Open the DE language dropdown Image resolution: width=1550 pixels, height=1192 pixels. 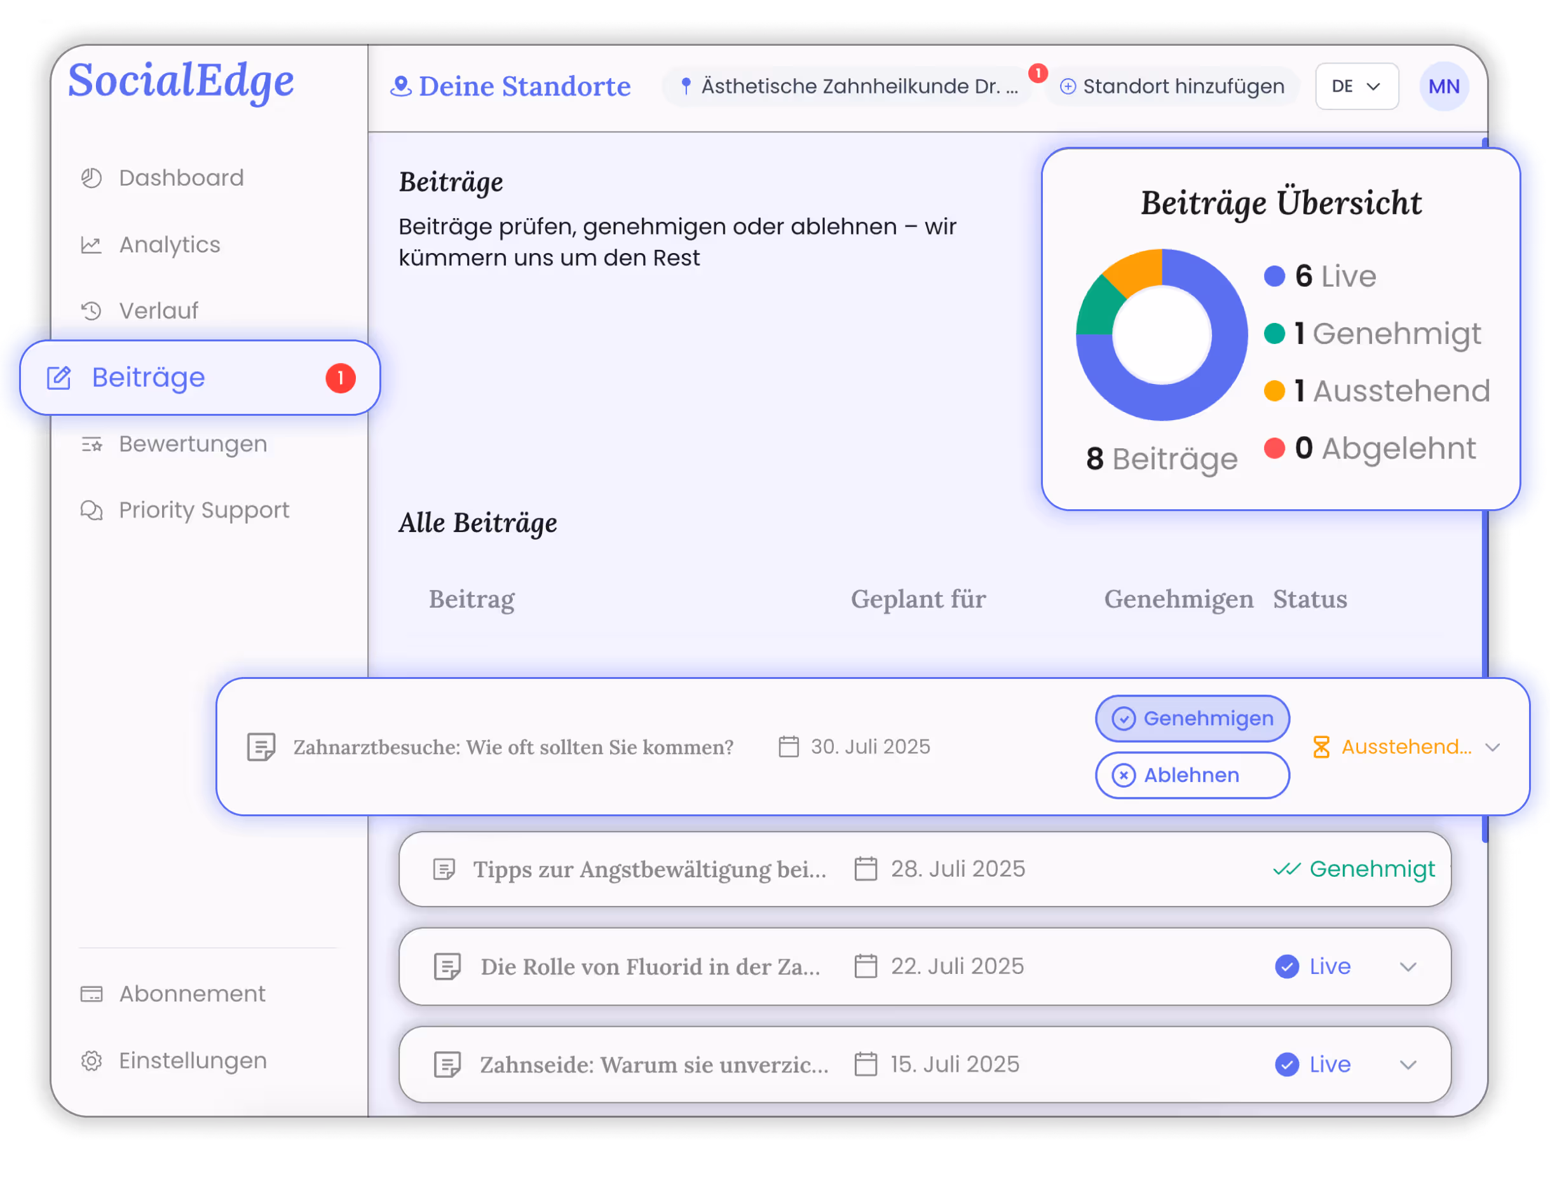[1356, 86]
